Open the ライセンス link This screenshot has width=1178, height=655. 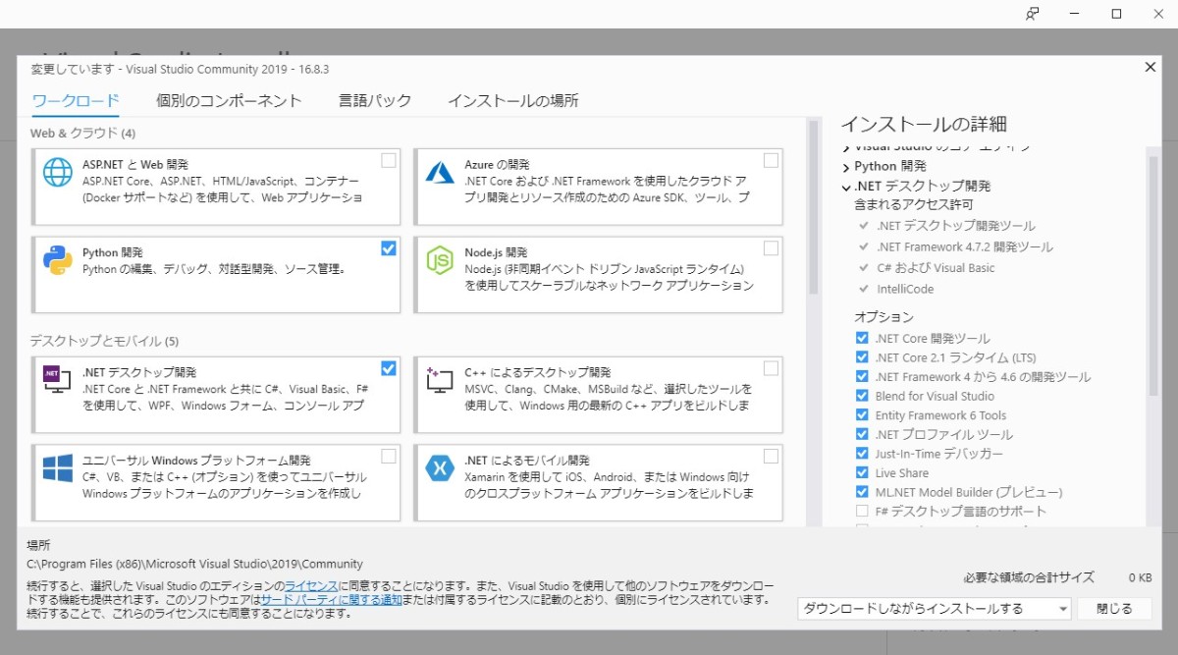pyautogui.click(x=311, y=584)
